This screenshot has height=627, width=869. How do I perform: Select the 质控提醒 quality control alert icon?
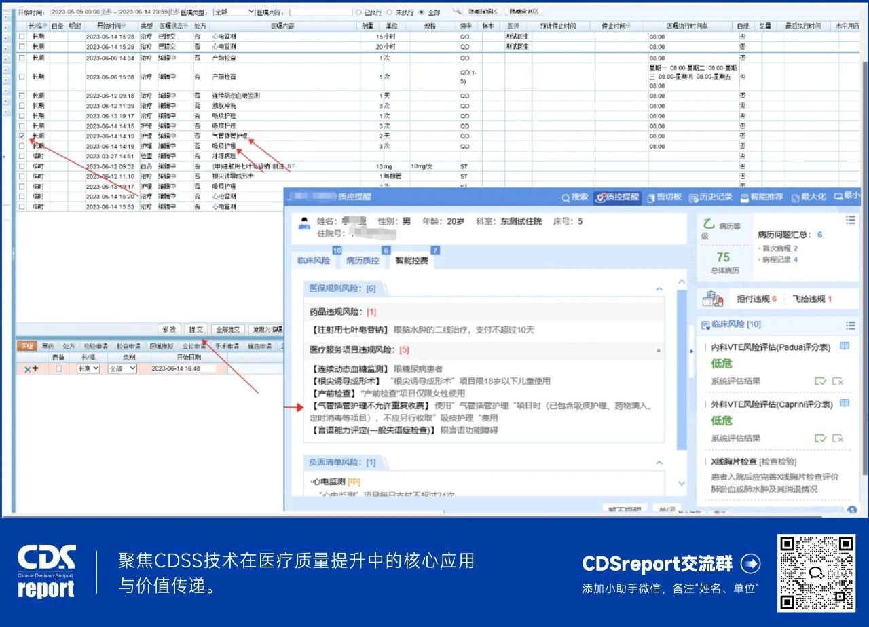click(x=599, y=197)
